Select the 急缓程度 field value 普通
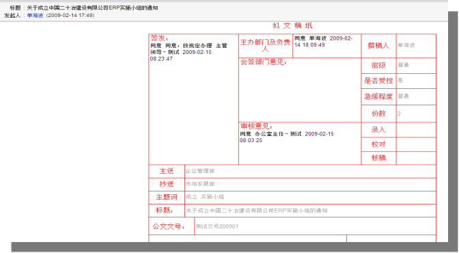Screen dimensions: 459x253 click(416, 96)
